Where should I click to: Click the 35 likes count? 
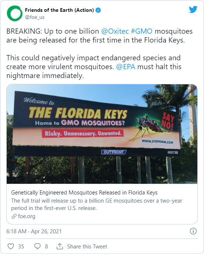21,247
